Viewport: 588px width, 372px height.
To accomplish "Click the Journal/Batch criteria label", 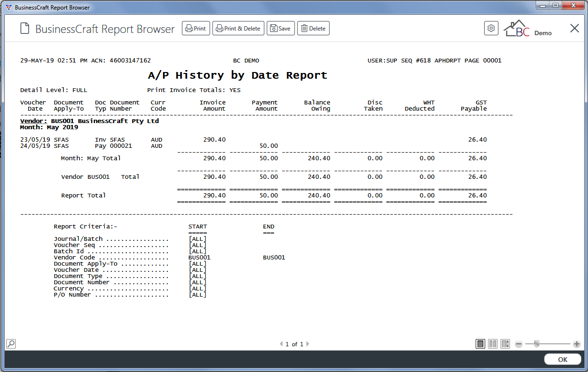I will pos(78,239).
